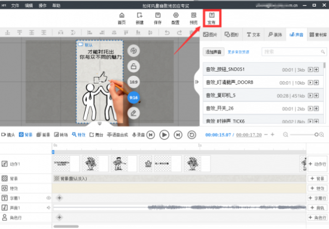
Task: Click the 新建 new project icon
Action: [139, 18]
